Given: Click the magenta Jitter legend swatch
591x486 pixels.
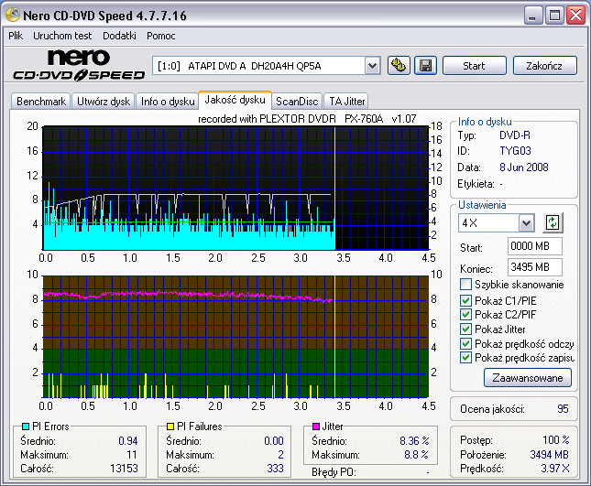Looking at the screenshot, I should pyautogui.click(x=316, y=427).
